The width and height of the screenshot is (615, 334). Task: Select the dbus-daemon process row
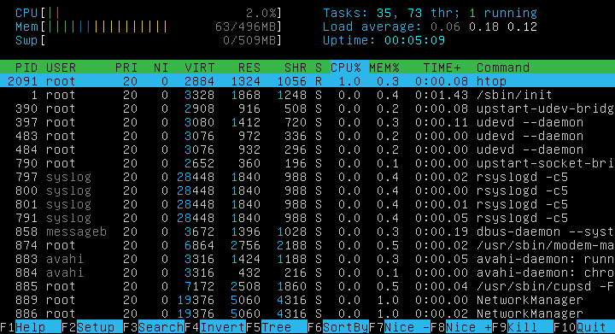pos(307,231)
